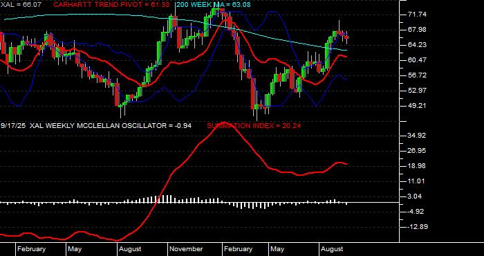This screenshot has height=256, width=484.
Task: Click the 34.92 oscillator axis value
Action: (418, 135)
